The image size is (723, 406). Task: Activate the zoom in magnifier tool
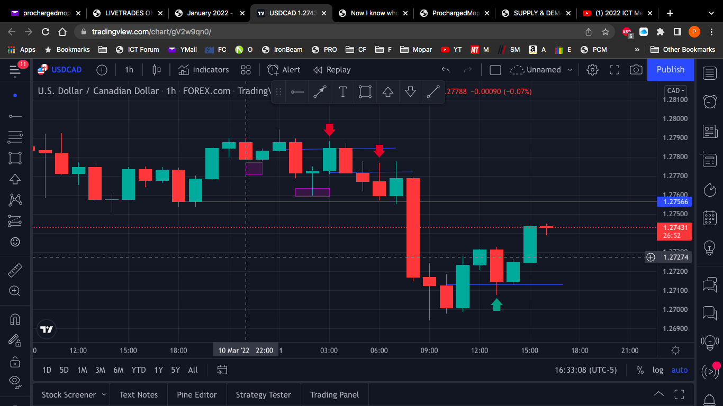point(15,291)
